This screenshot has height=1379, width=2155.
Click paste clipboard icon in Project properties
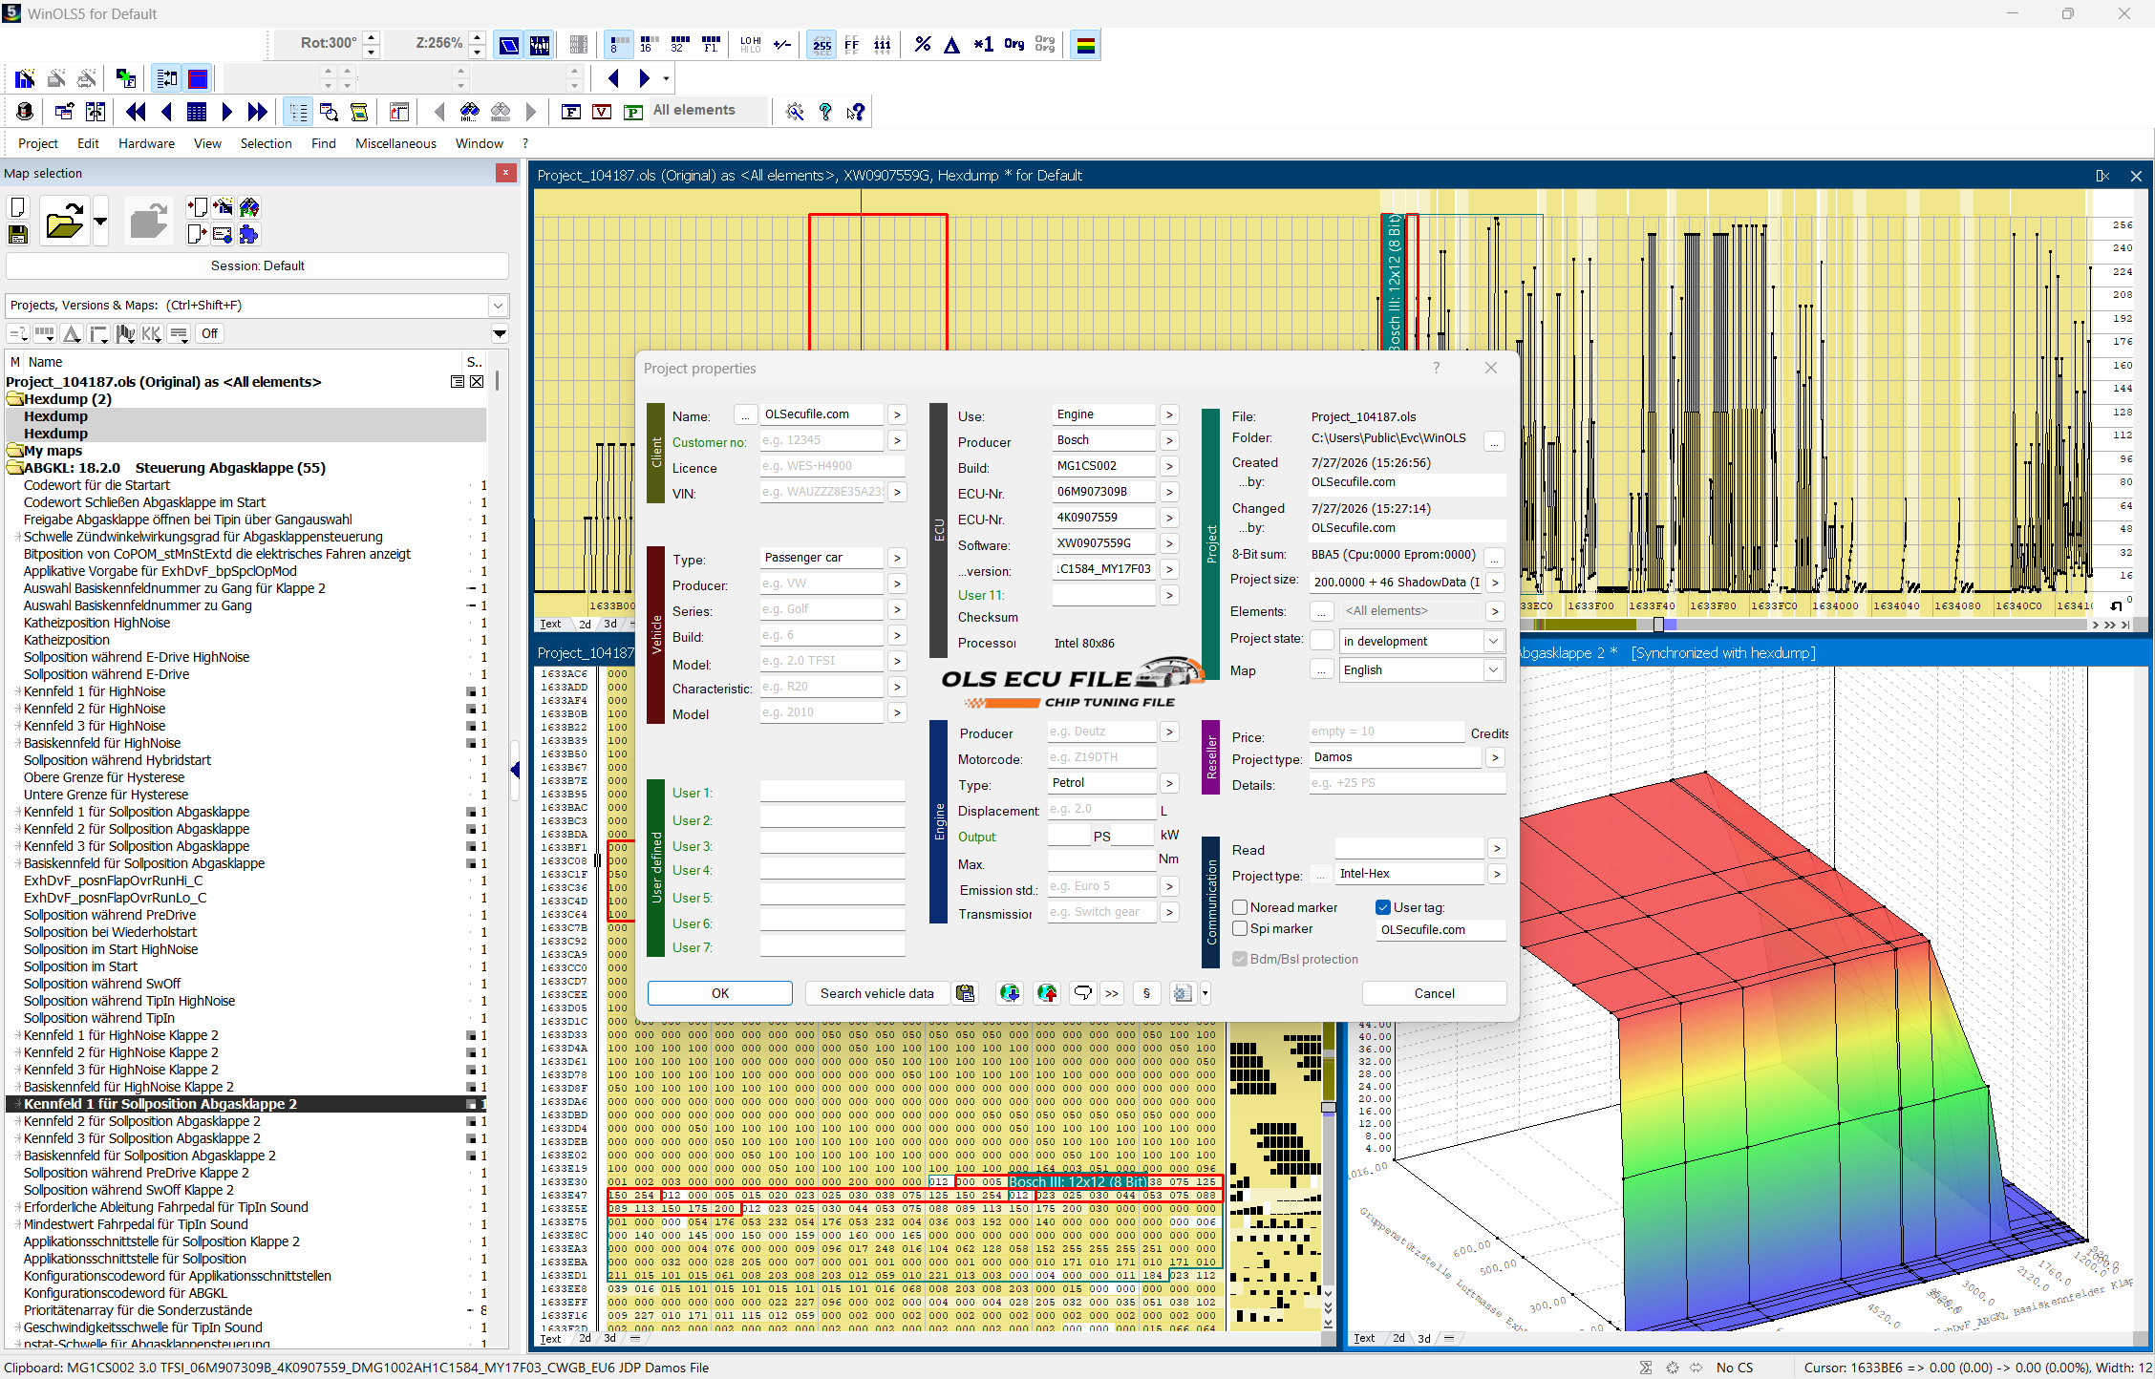coord(966,993)
